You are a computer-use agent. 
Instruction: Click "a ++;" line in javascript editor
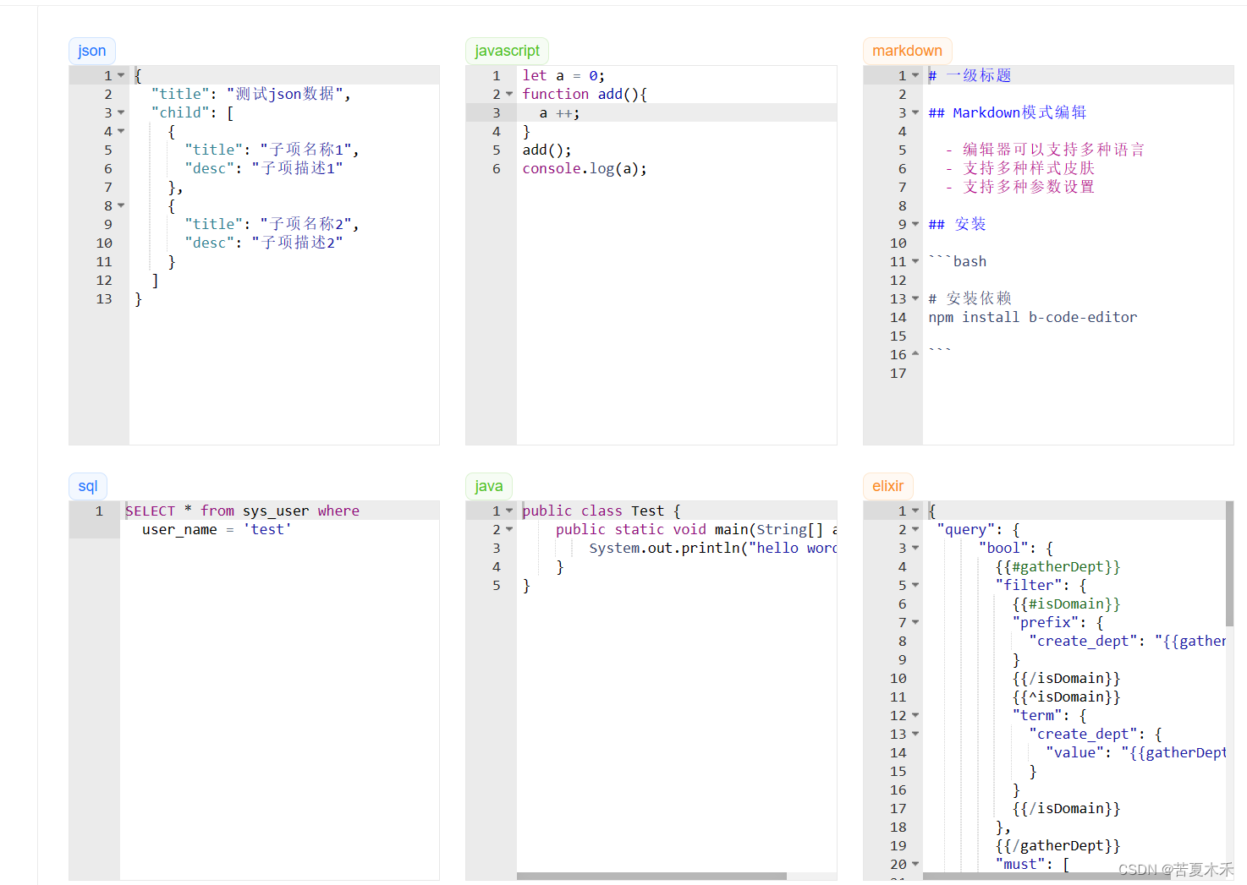point(559,112)
